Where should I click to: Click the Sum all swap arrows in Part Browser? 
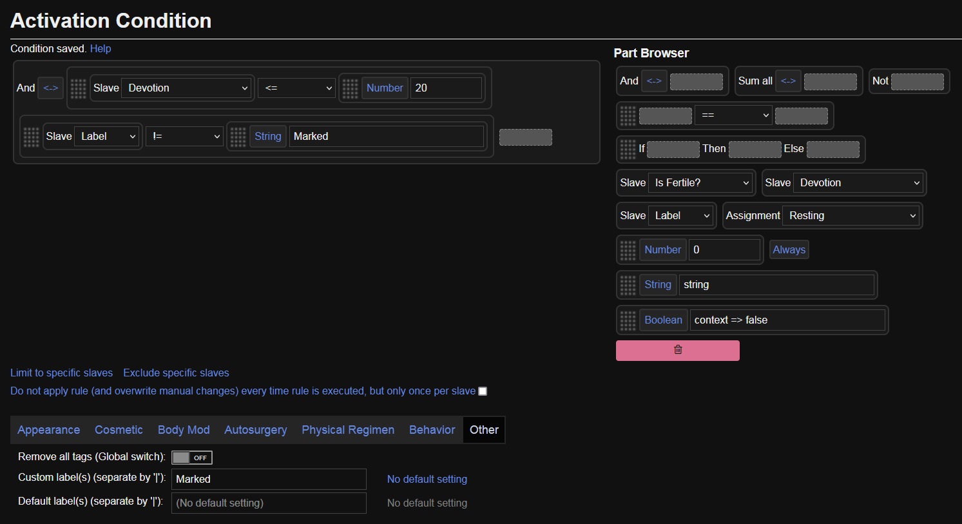(788, 81)
